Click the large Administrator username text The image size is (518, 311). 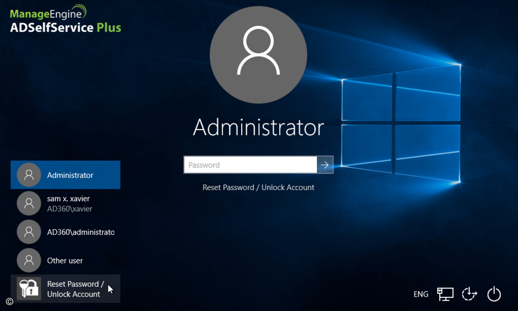click(x=258, y=127)
